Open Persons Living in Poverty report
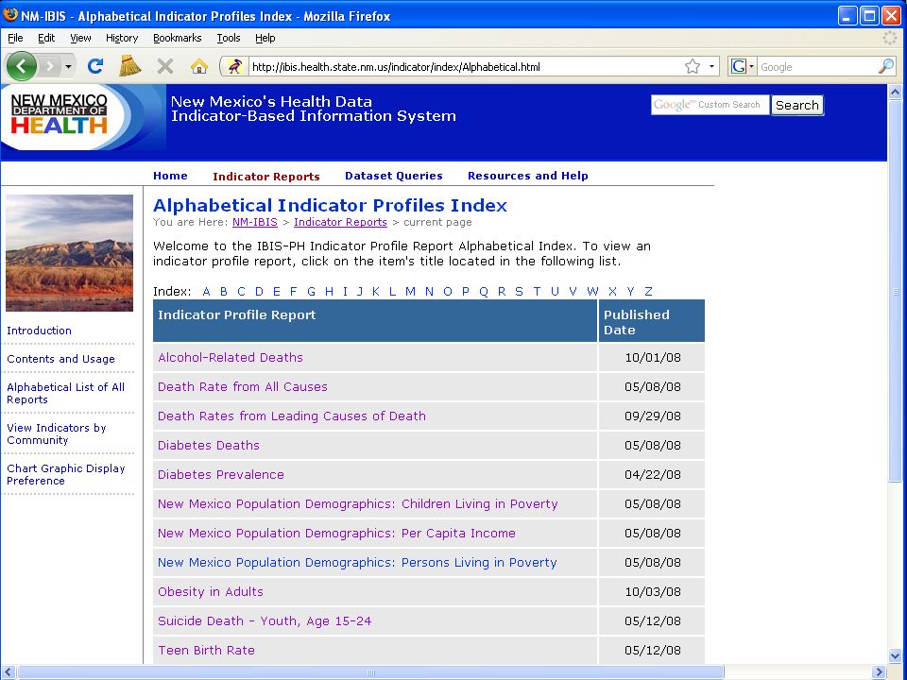The height and width of the screenshot is (680, 907). pos(357,563)
